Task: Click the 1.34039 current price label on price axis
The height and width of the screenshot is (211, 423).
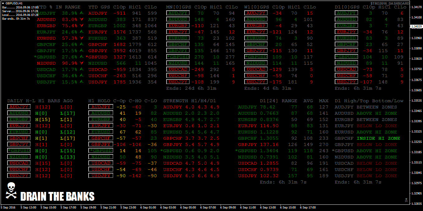Action: (416, 27)
